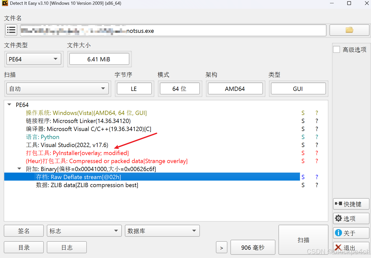Click S link on 语言: Python row

pos(303,137)
